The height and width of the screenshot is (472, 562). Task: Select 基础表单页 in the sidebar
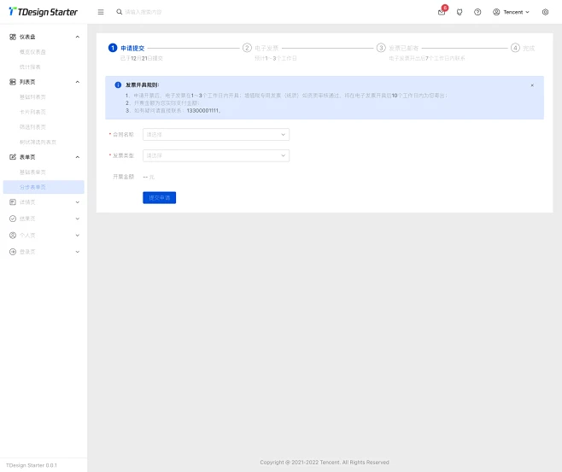click(33, 172)
